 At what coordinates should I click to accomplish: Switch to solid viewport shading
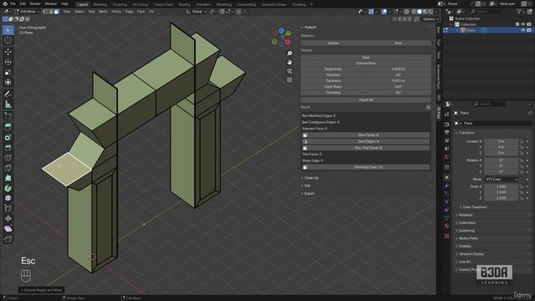(420, 12)
